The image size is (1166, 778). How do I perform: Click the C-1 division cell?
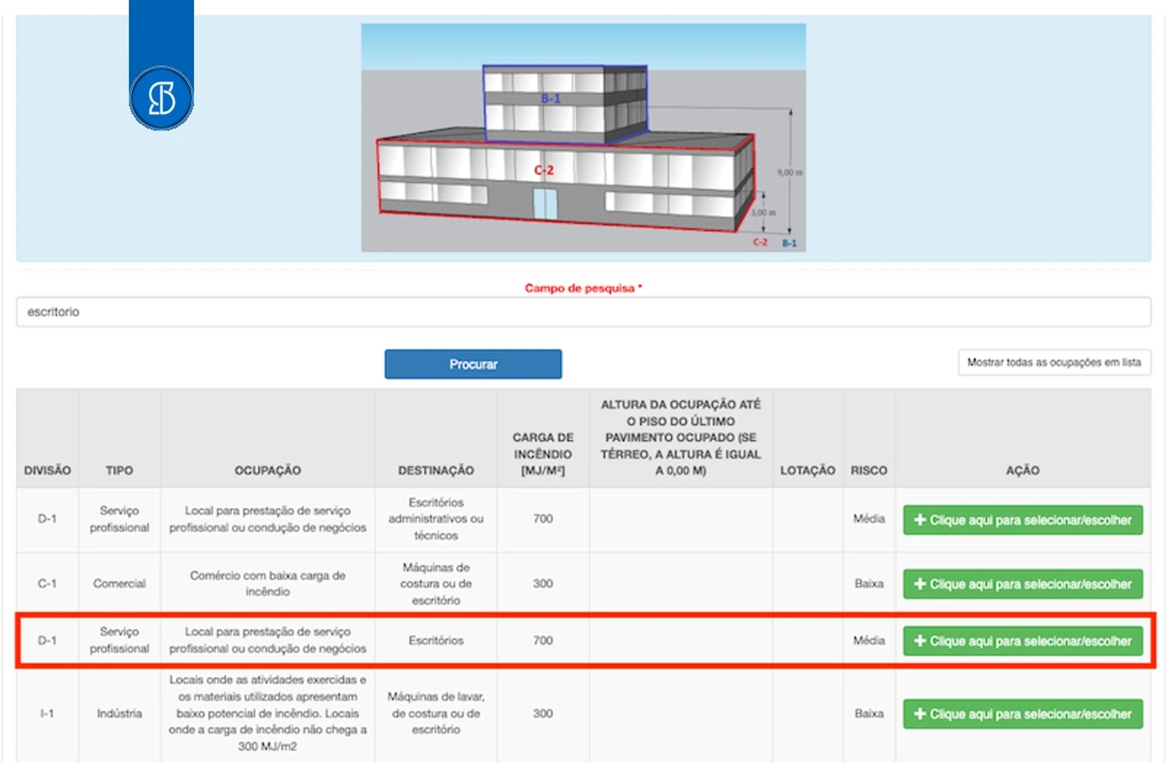coord(47,583)
